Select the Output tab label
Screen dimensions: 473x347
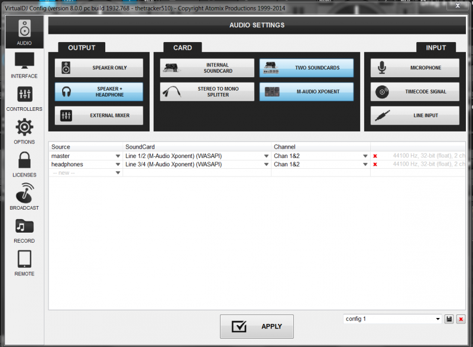(x=82, y=48)
